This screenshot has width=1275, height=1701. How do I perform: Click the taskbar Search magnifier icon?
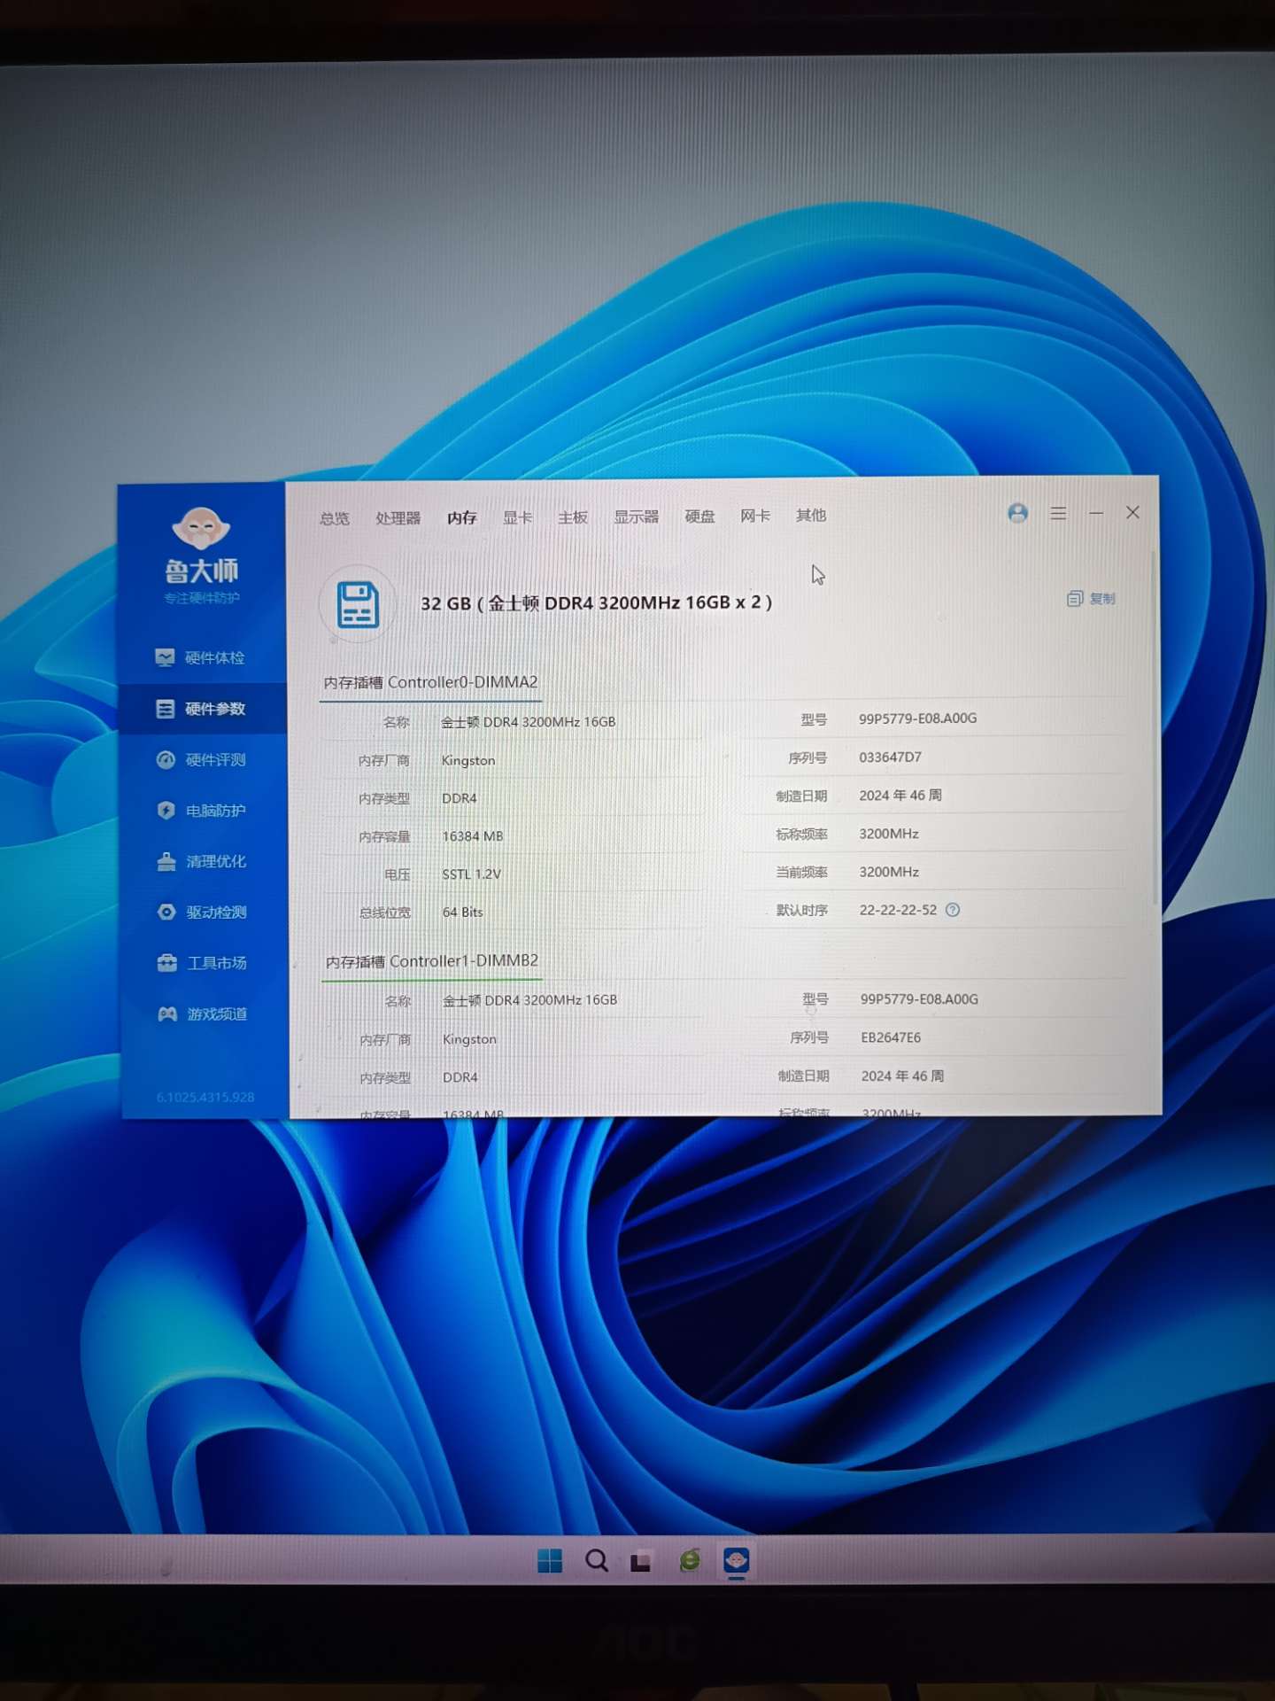[597, 1561]
